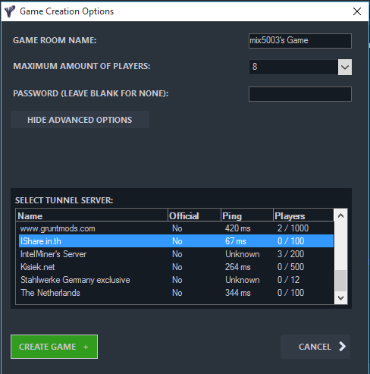Sort servers by the Ping column
370x374 pixels.
[247, 215]
